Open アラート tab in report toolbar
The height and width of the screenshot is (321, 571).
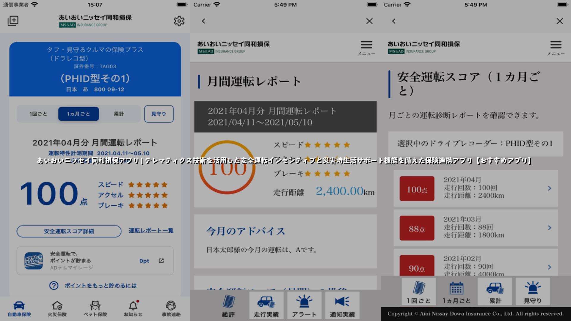point(304,305)
